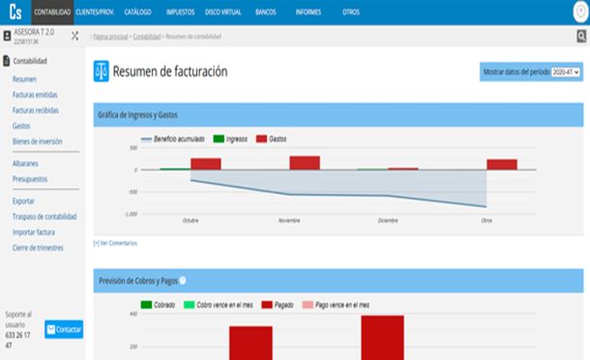Click the tools icon beside ASESORA T 2.0

[x=74, y=36]
